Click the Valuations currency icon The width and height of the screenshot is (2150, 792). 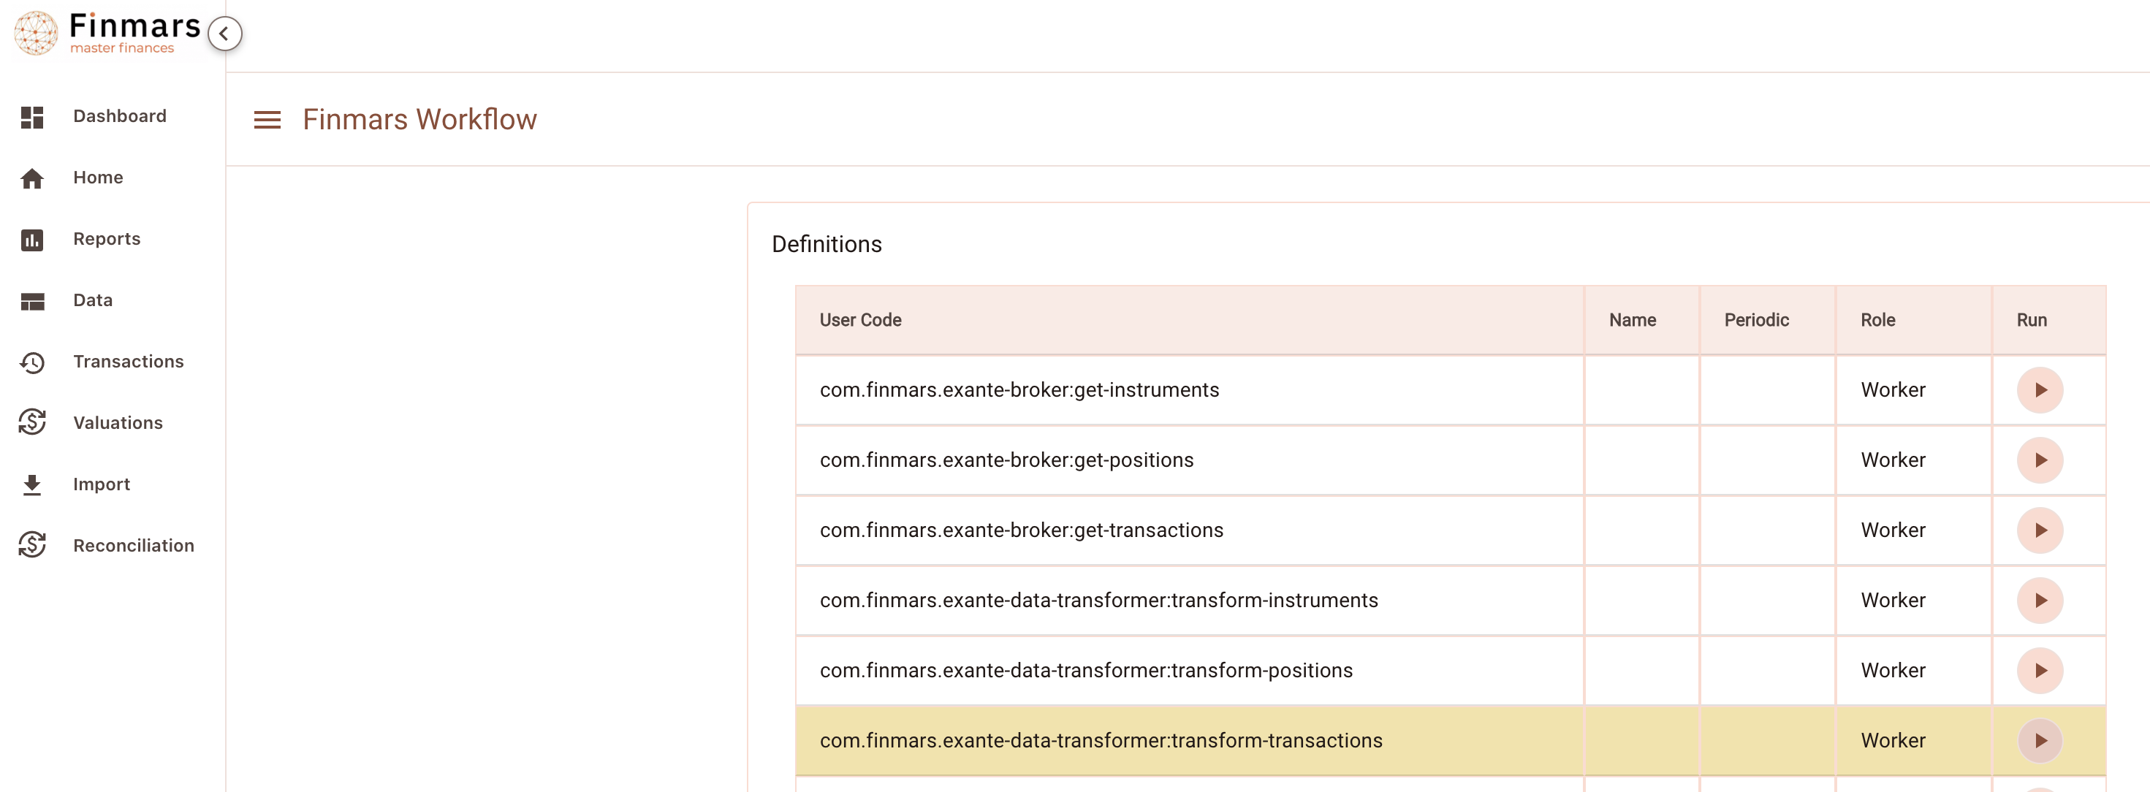pos(33,422)
